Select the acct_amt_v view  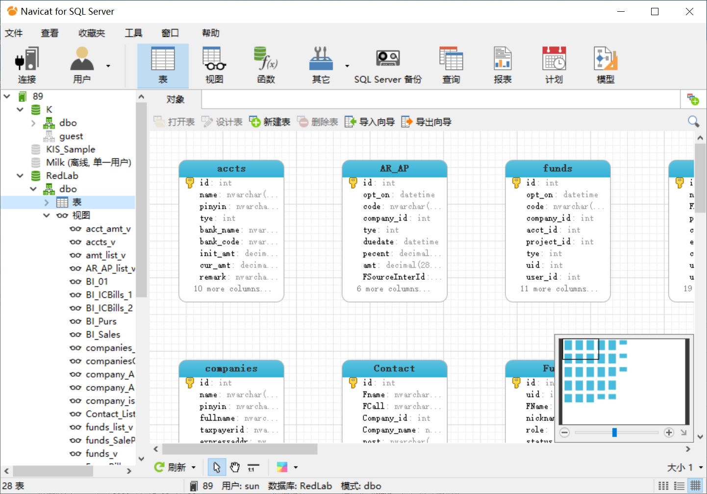coord(108,229)
